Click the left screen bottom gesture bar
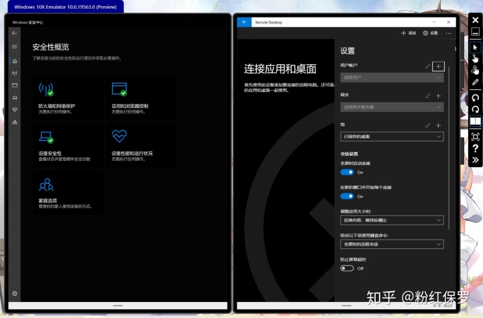Screen dimensions: 483x318 (117, 306)
